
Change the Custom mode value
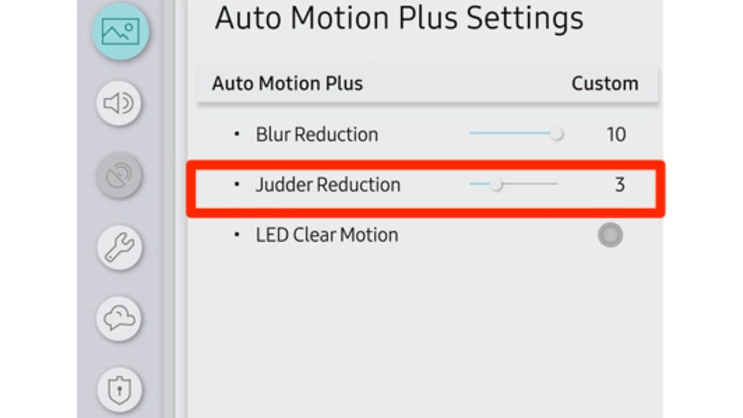605,84
